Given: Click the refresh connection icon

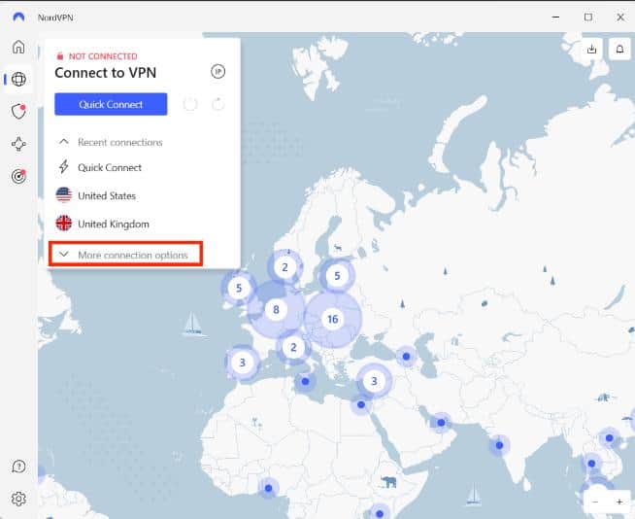Looking at the screenshot, I should pyautogui.click(x=217, y=104).
